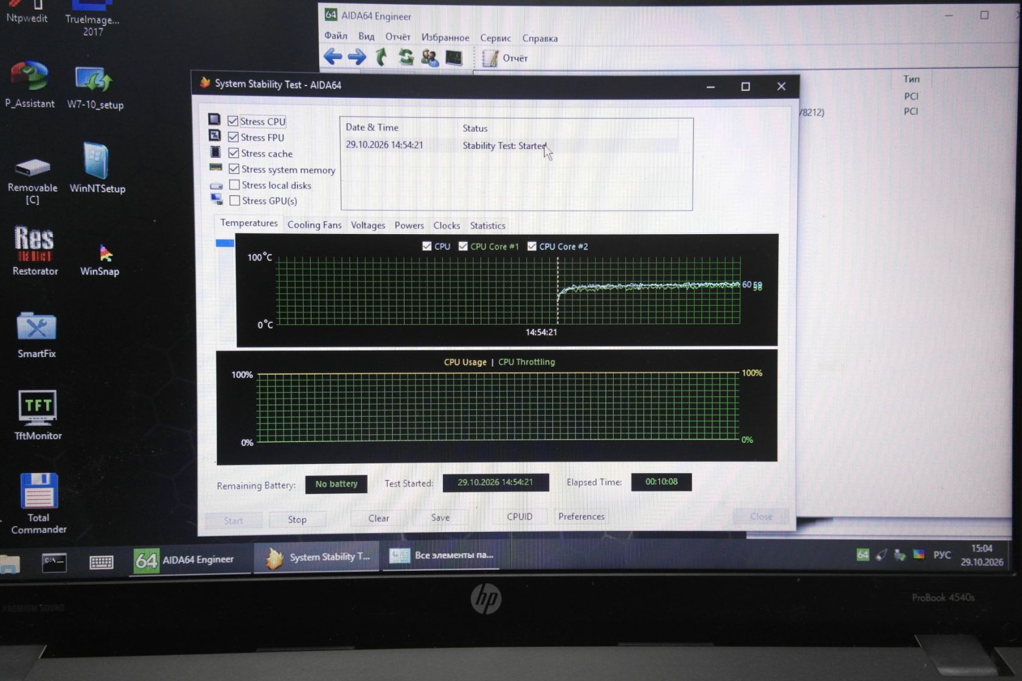Click the Preferences button

tap(581, 516)
